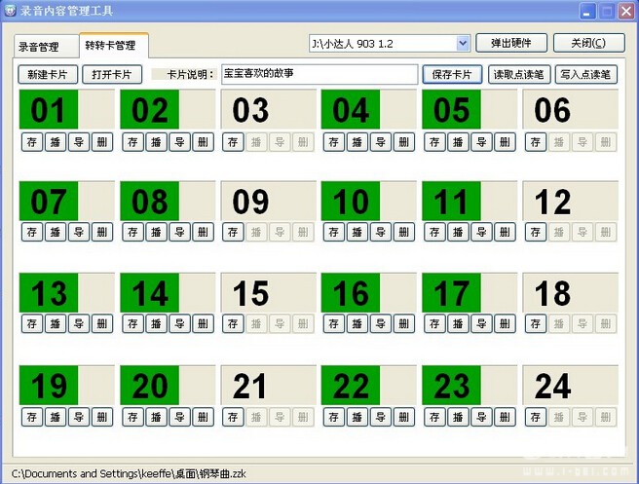The image size is (639, 484).
Task: Click the 写入点读笔 button
Action: coord(585,75)
